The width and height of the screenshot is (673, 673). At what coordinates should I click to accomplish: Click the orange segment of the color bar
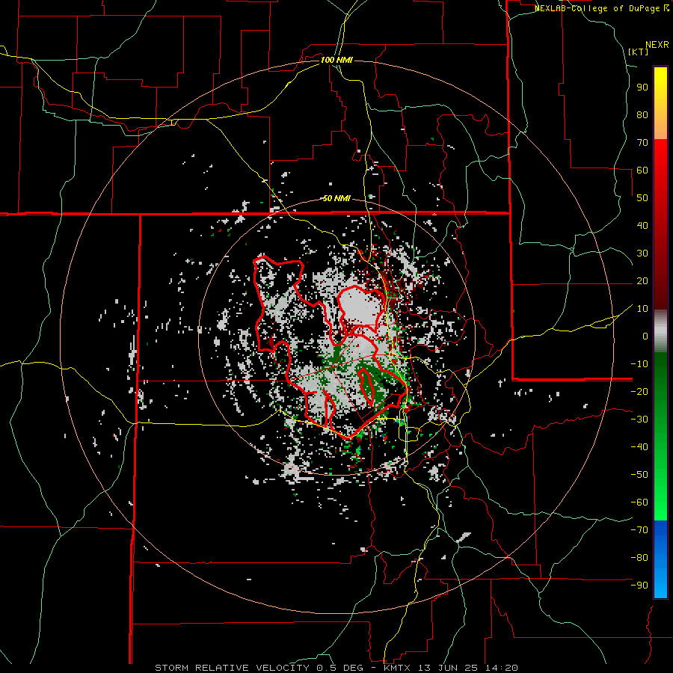pyautogui.click(x=660, y=124)
